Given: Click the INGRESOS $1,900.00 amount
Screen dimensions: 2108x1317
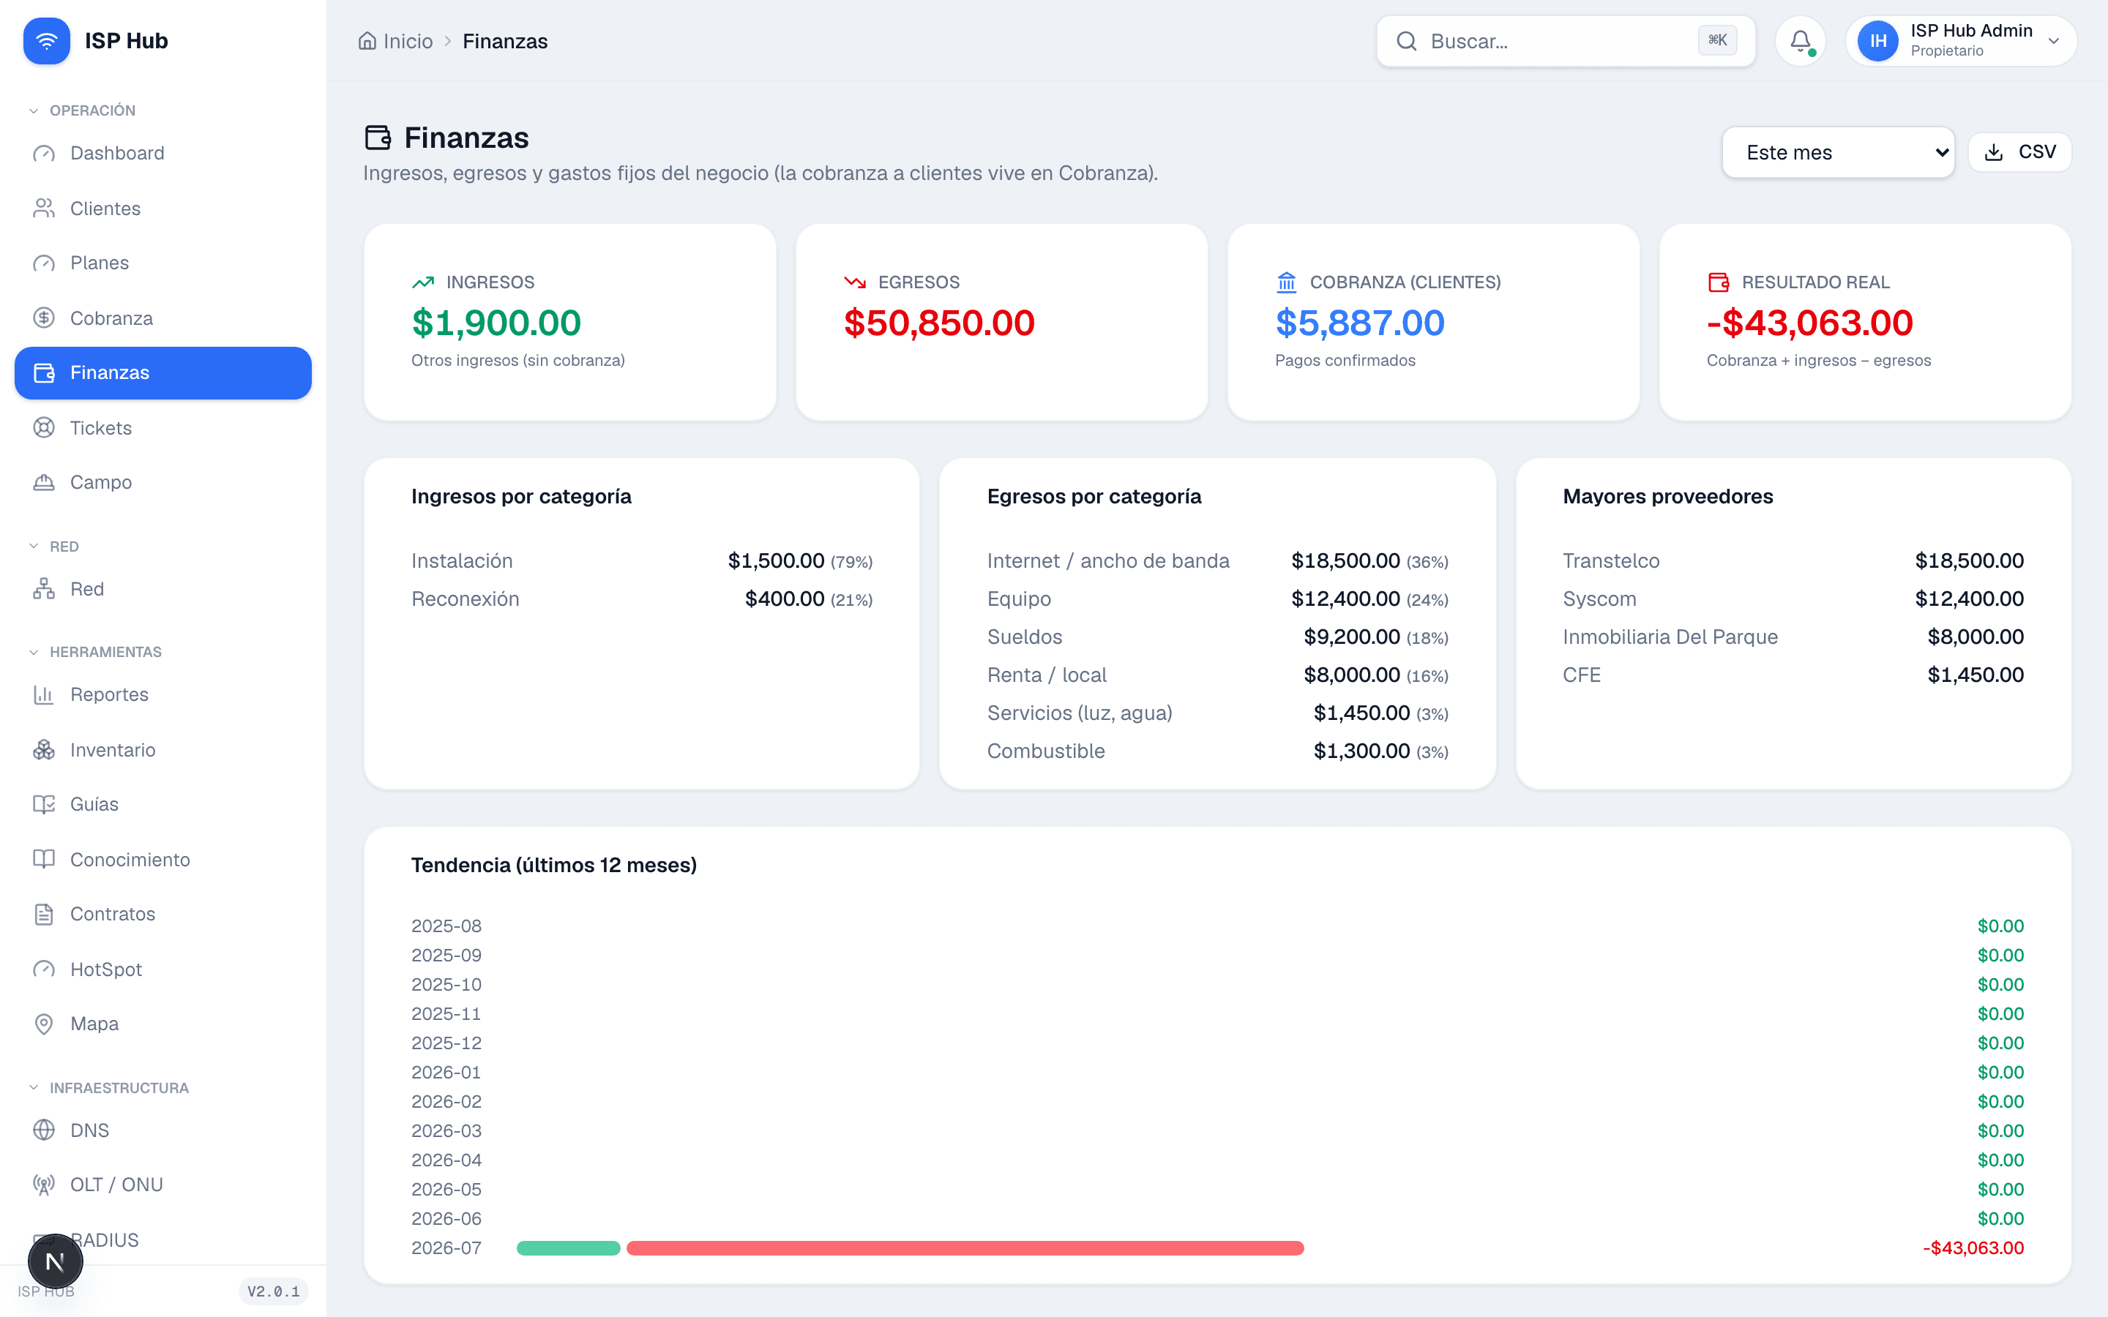Looking at the screenshot, I should (496, 323).
